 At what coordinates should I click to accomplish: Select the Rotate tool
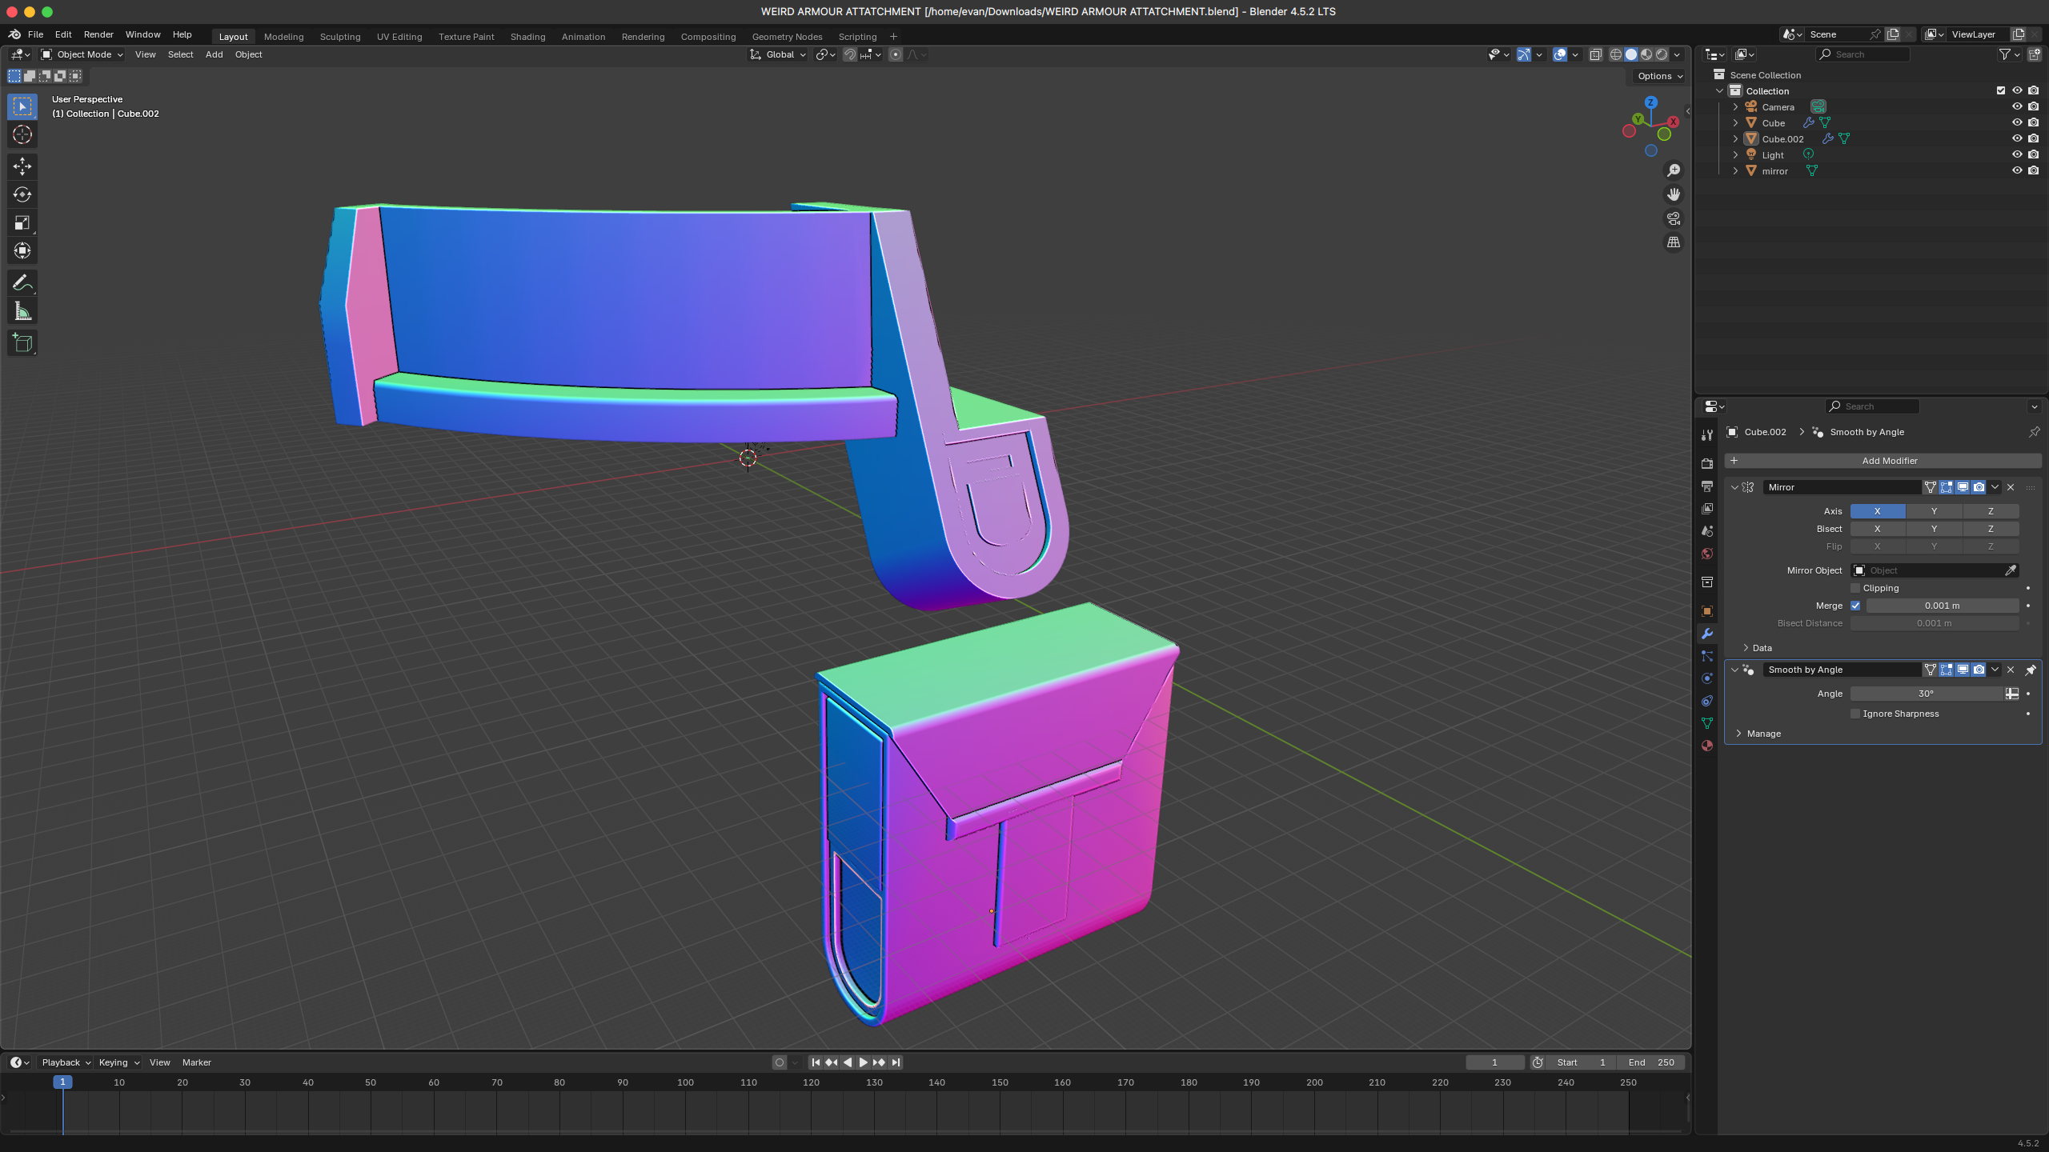tap(22, 194)
